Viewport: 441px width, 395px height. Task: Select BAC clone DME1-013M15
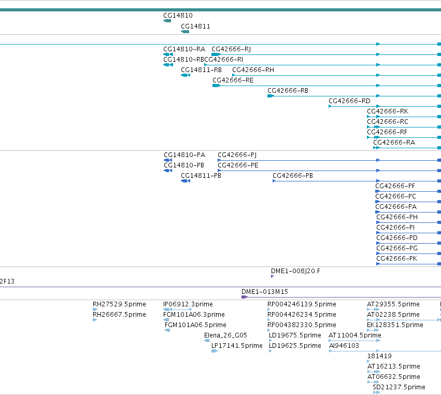(x=265, y=292)
